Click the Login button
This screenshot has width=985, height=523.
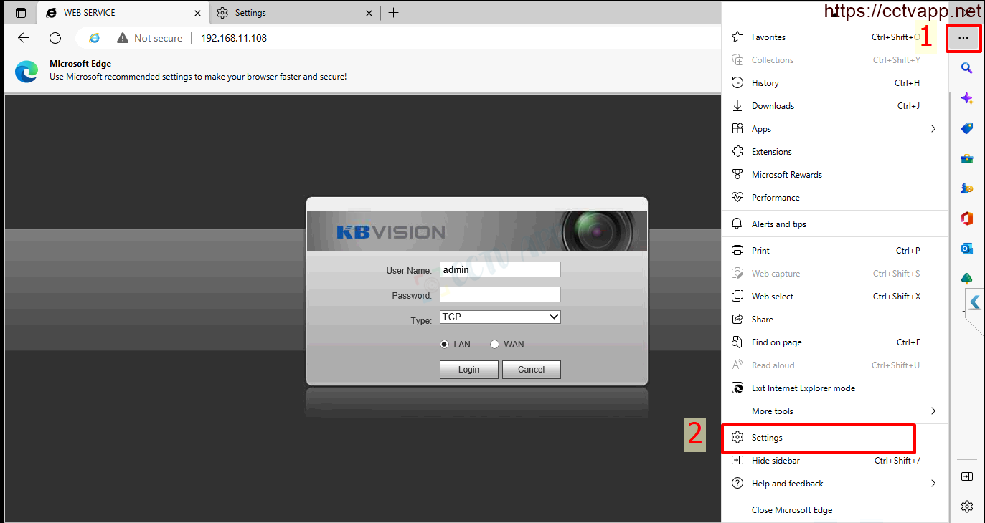(x=468, y=370)
